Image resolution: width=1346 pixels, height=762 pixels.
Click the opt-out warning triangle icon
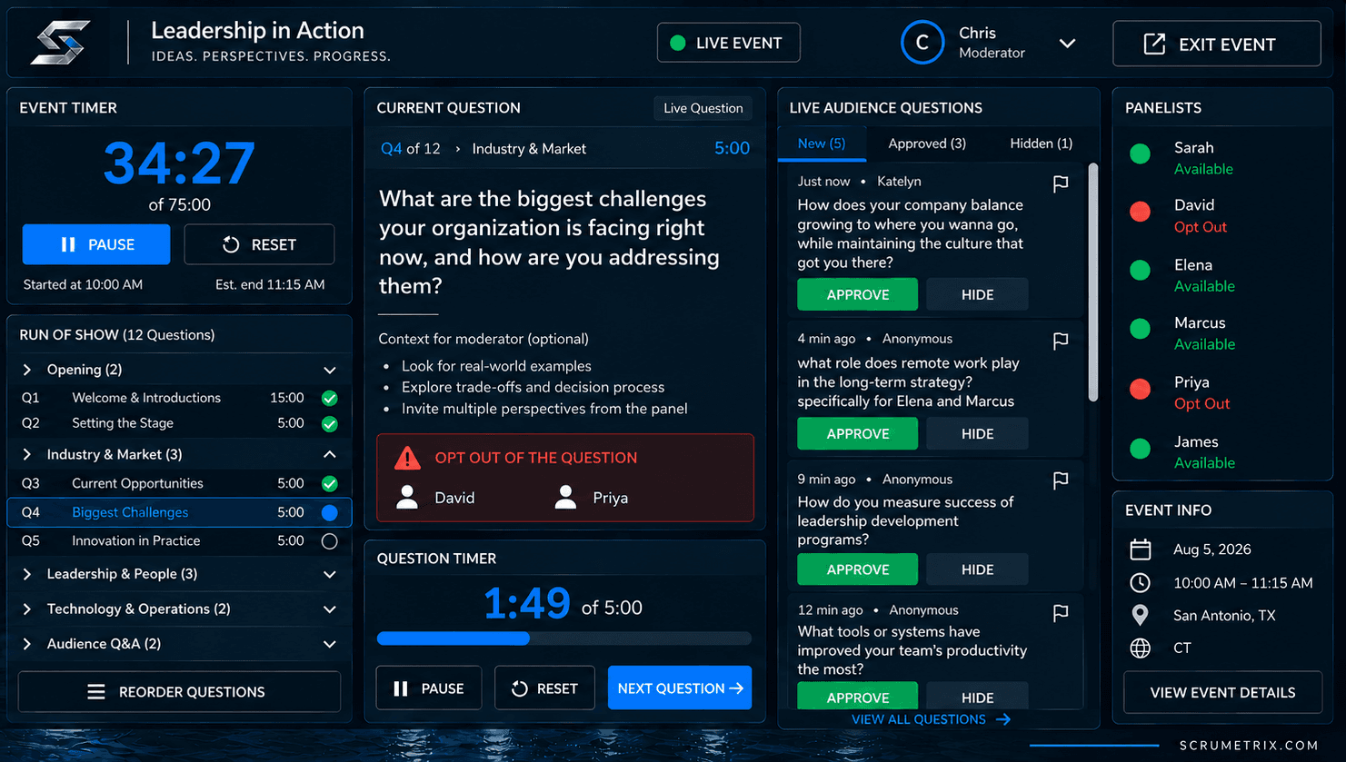coord(407,458)
